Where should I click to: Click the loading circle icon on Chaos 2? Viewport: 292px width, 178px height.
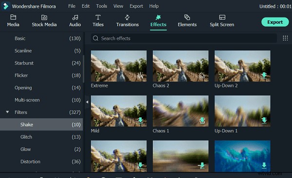[202, 76]
